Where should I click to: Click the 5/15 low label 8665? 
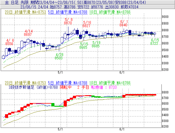tap(83, 47)
